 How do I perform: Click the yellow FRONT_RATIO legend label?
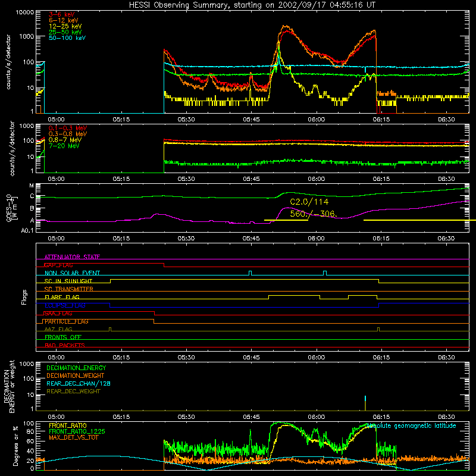(68, 425)
